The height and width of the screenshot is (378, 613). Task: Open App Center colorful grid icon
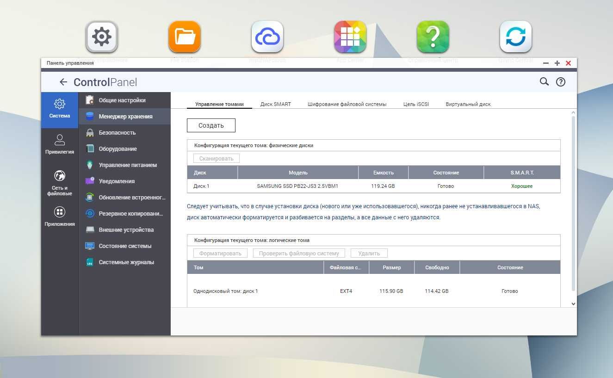pos(350,37)
